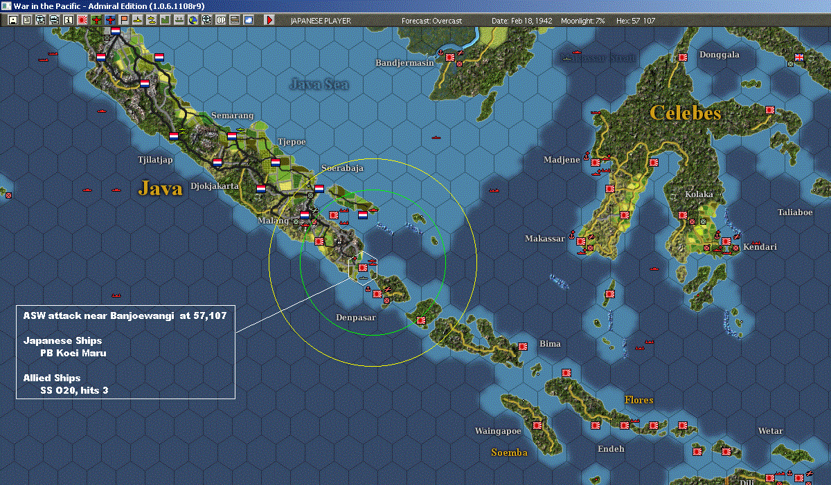The image size is (831, 485).
Task: Click the 'Soerabaja' city label
Action: 342,168
